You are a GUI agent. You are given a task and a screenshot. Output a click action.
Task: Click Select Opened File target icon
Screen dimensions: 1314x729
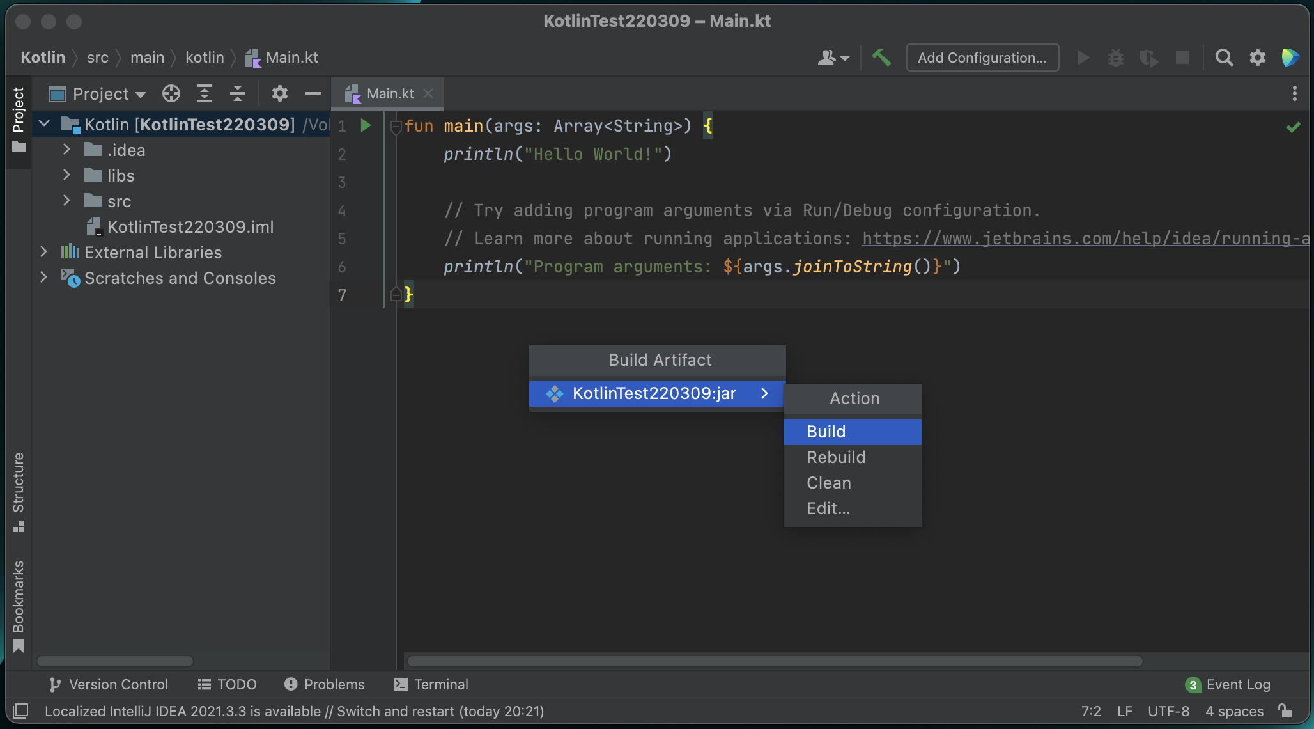click(171, 93)
